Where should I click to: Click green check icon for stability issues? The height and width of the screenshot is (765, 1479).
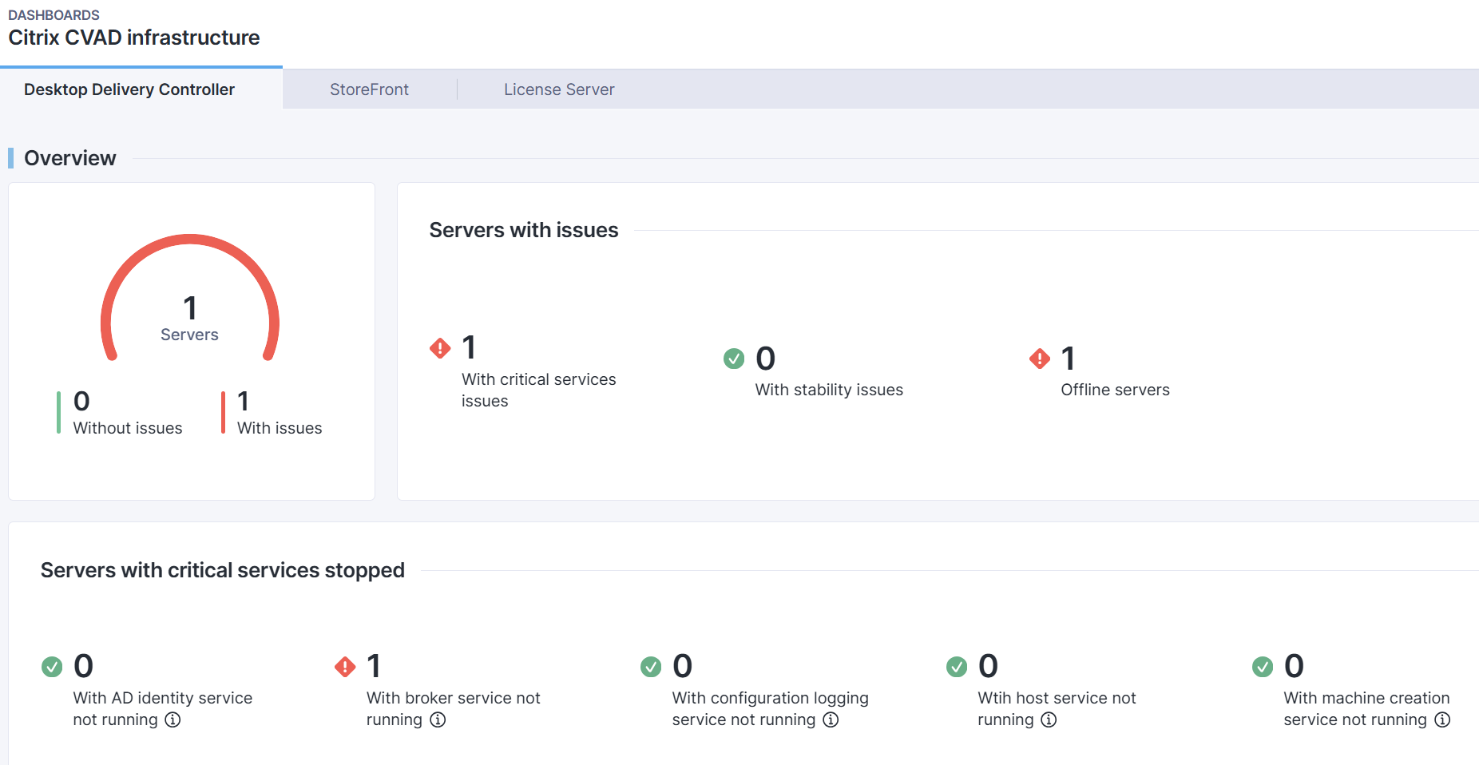[x=734, y=359]
